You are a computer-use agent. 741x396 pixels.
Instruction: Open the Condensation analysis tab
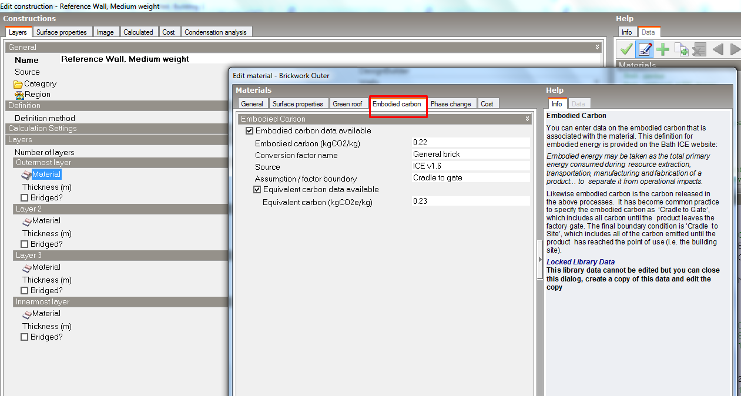point(216,32)
